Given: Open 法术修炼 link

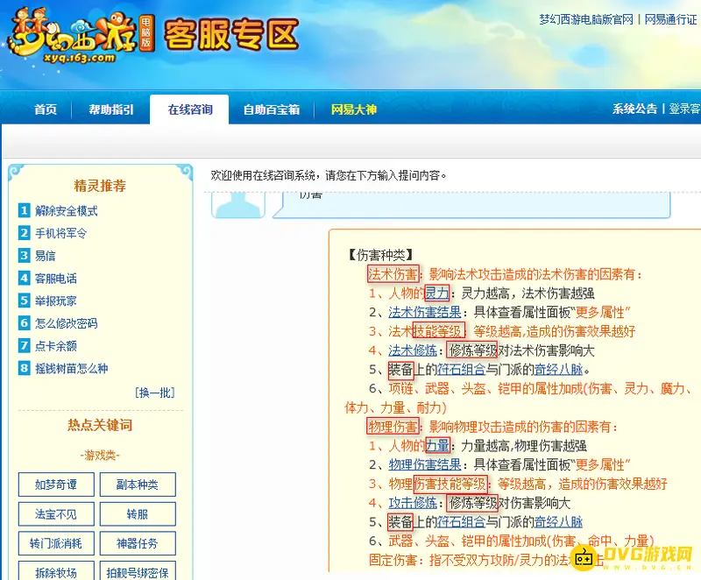Looking at the screenshot, I should pos(413,350).
